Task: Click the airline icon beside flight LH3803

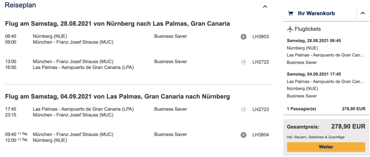Action: (244, 36)
